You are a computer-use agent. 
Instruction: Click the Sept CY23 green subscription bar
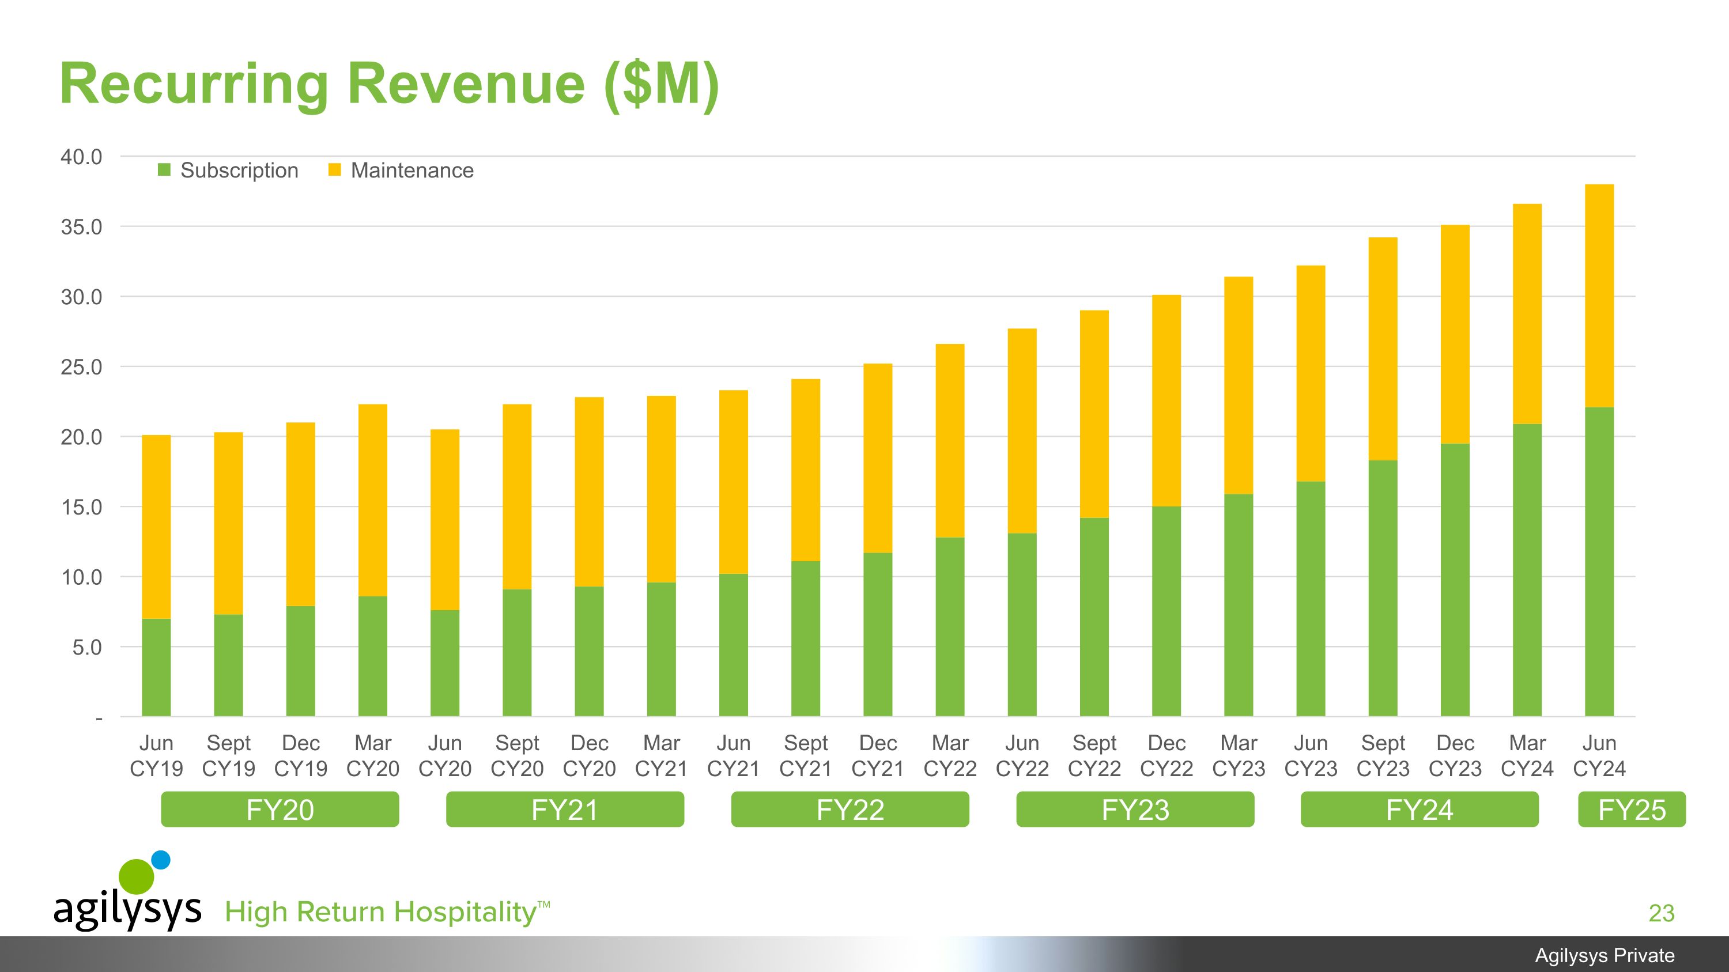(1383, 588)
